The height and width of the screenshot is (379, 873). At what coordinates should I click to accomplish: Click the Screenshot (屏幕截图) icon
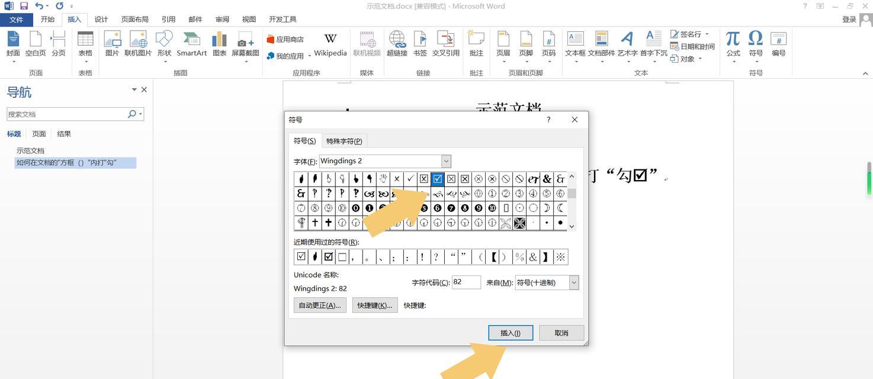point(245,40)
